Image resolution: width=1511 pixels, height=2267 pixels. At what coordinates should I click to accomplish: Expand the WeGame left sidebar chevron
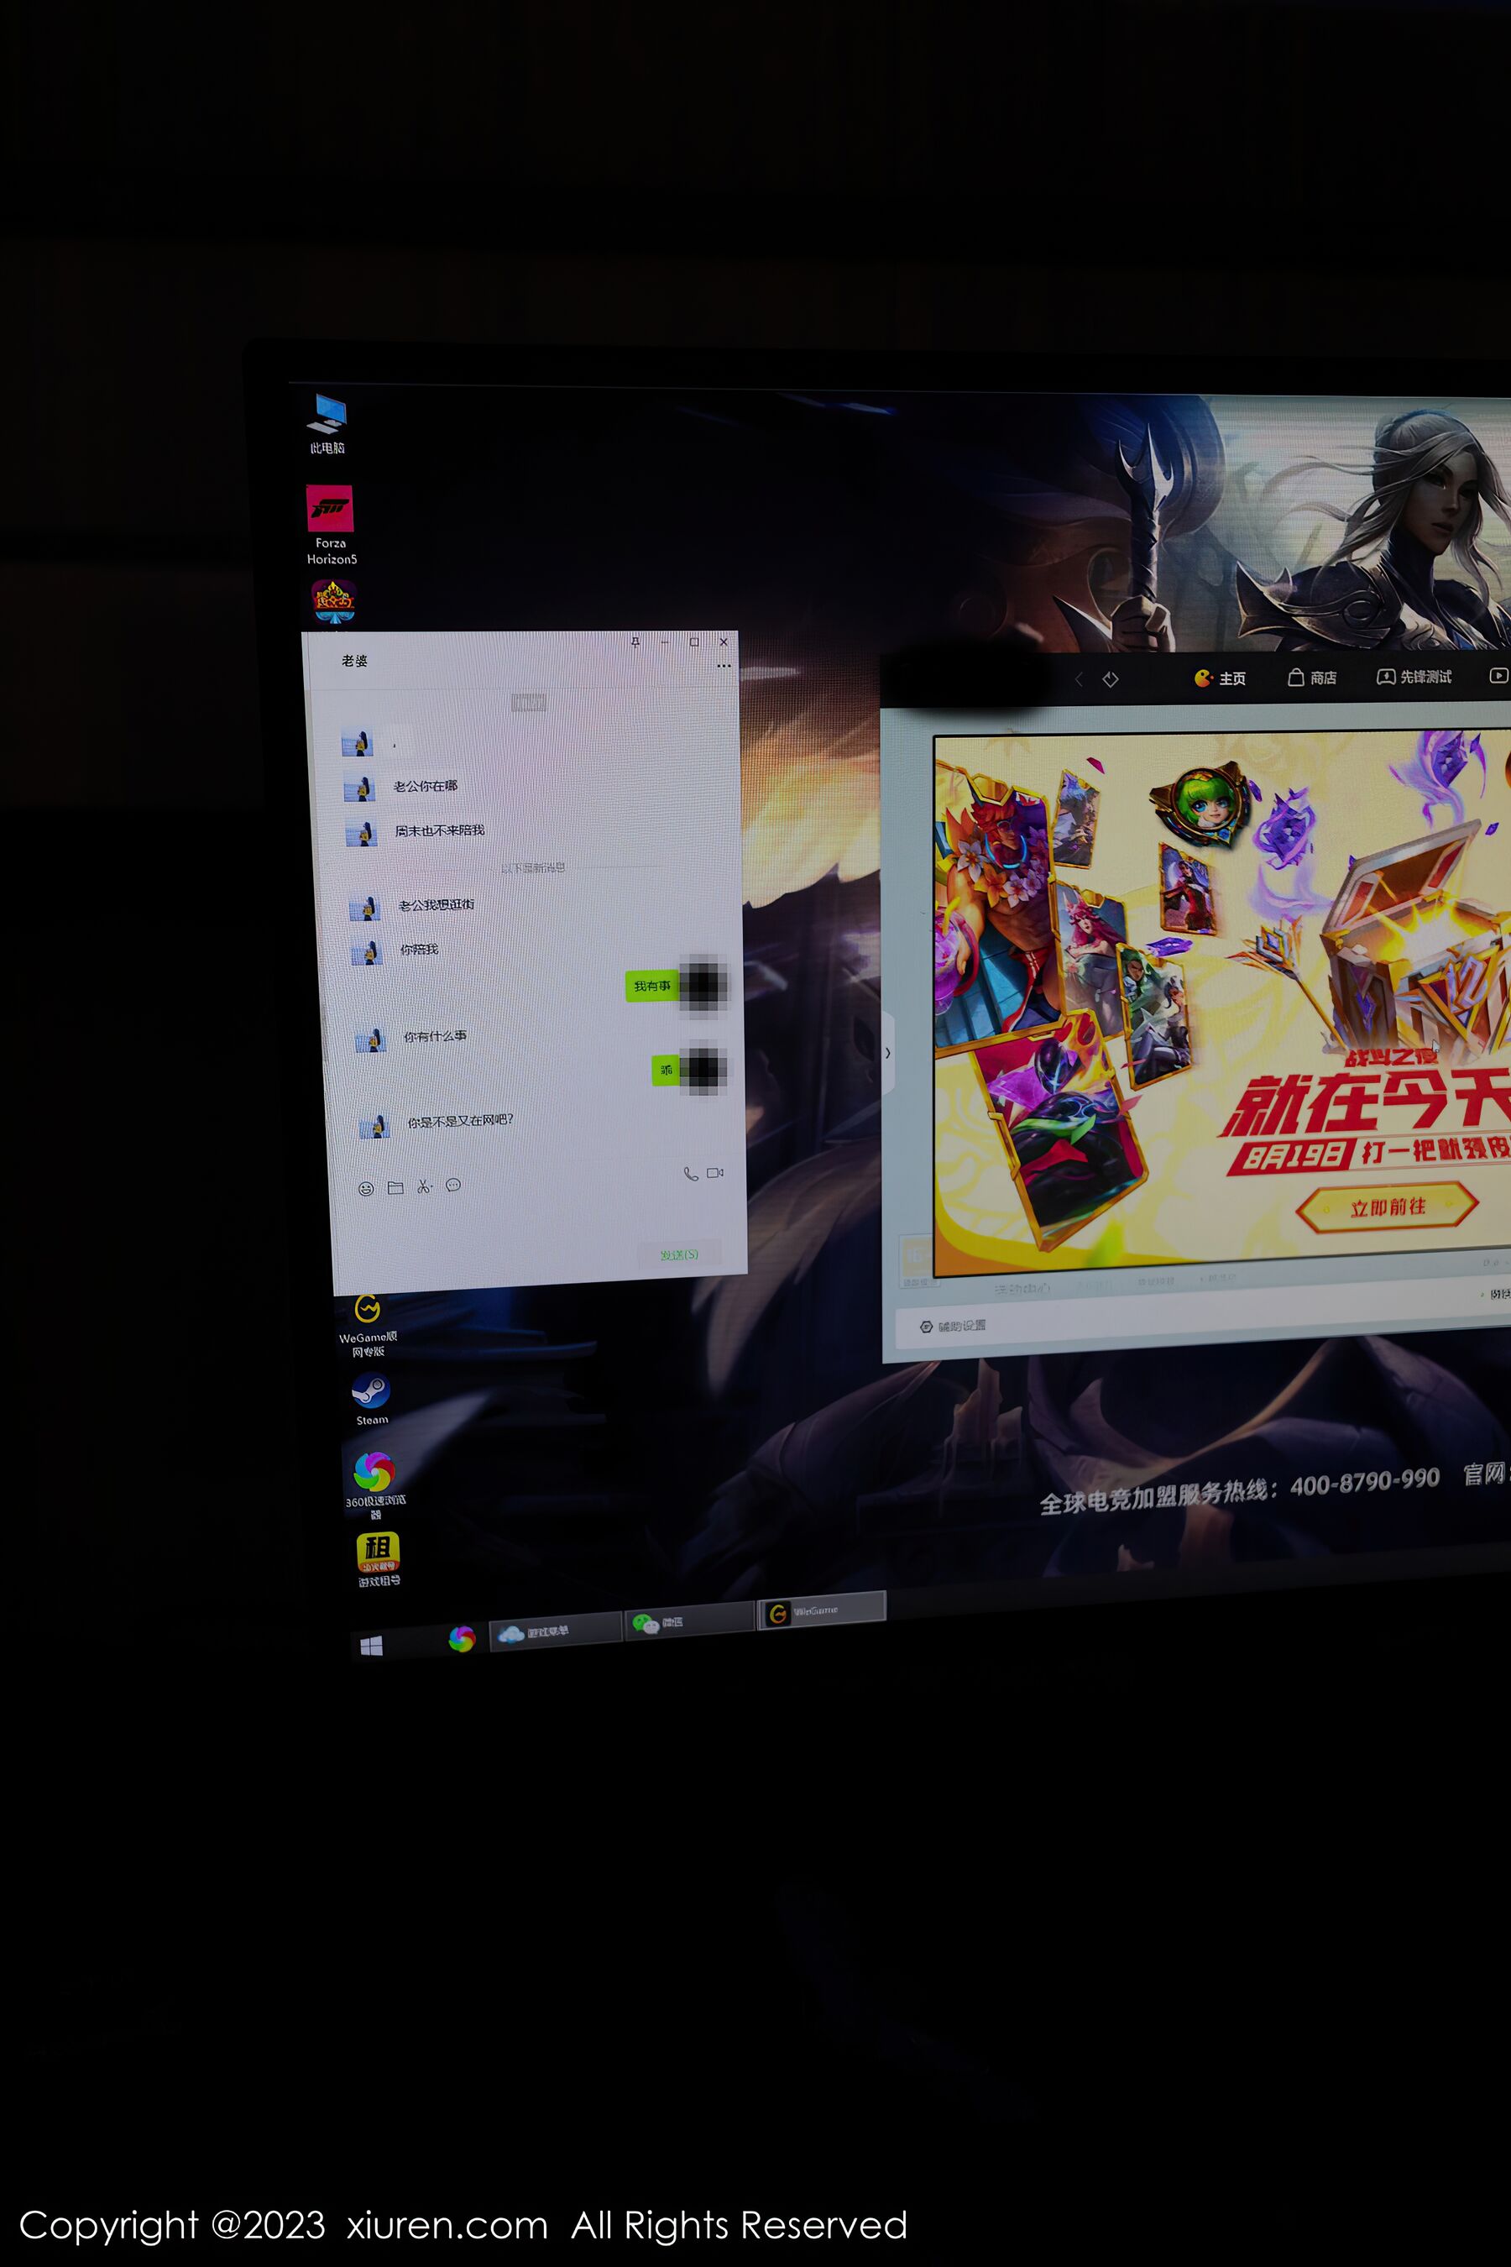tap(887, 1053)
